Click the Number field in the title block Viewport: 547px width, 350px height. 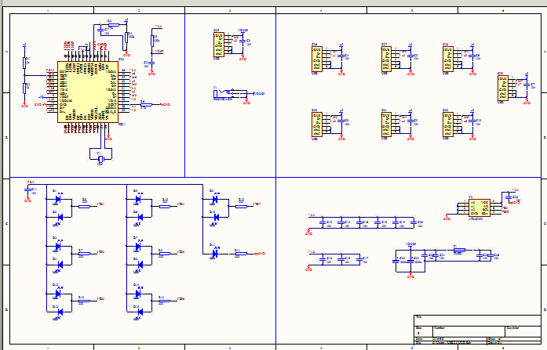469,331
